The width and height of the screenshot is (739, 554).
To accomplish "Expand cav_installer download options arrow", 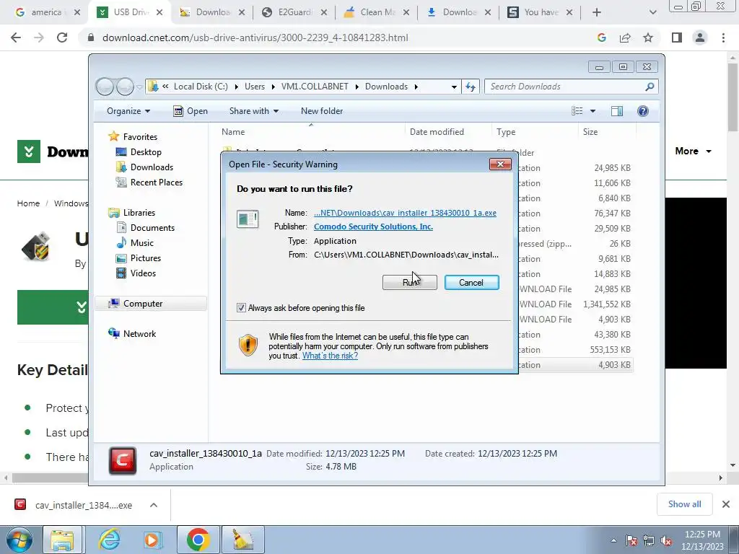I will [x=153, y=505].
